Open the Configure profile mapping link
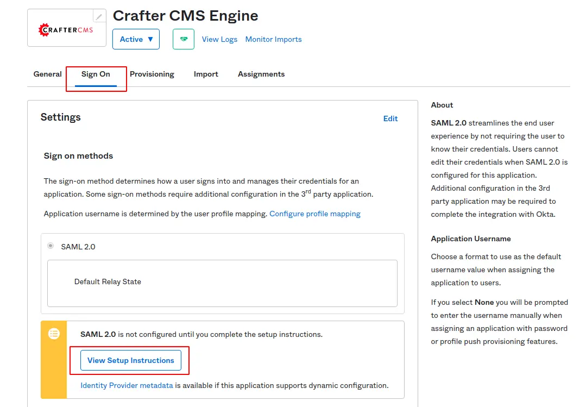The height and width of the screenshot is (407, 586). pos(315,214)
